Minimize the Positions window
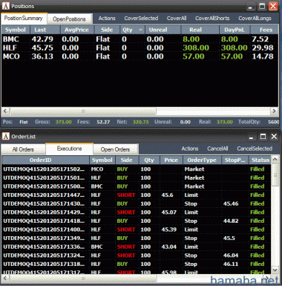The height and width of the screenshot is (286, 282). 250,7
